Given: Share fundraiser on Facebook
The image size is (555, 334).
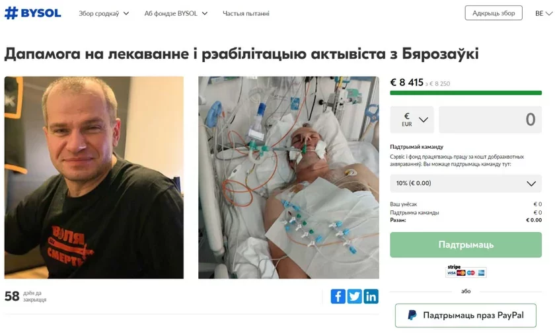Looking at the screenshot, I should [338, 296].
